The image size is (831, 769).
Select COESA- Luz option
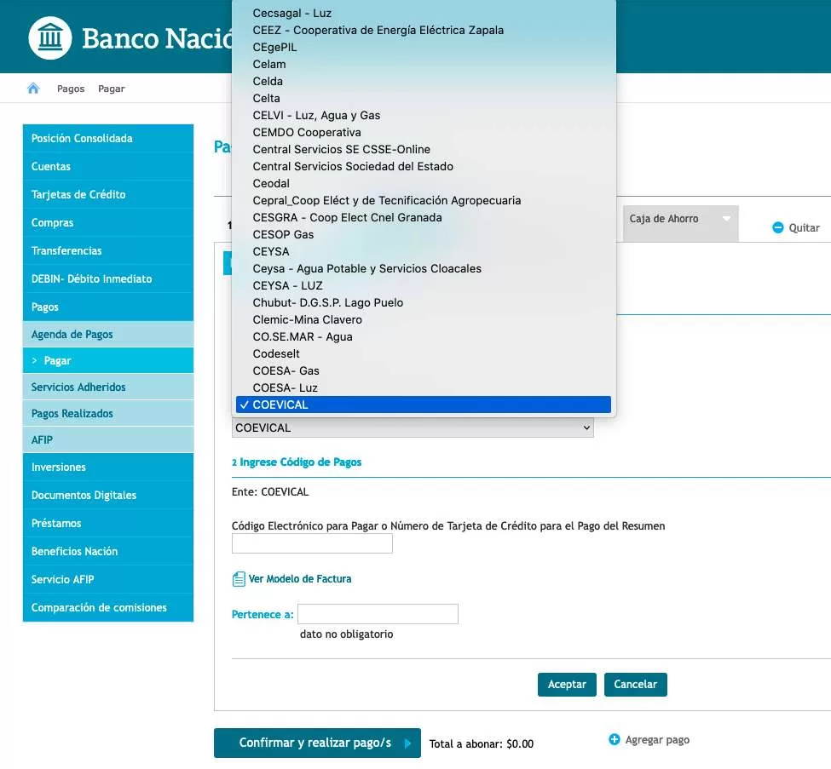(424, 387)
